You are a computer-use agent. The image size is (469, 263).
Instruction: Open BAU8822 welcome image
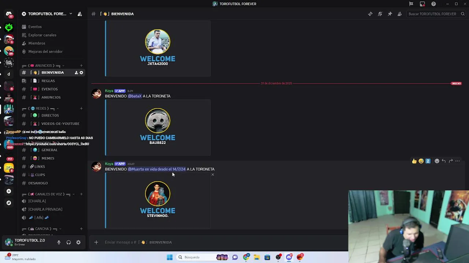pos(158,127)
